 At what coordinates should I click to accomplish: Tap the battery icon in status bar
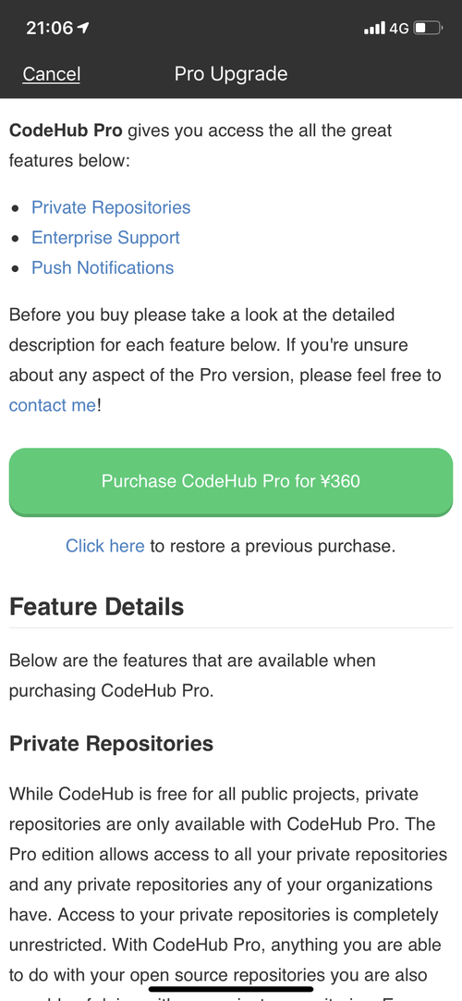[x=428, y=28]
